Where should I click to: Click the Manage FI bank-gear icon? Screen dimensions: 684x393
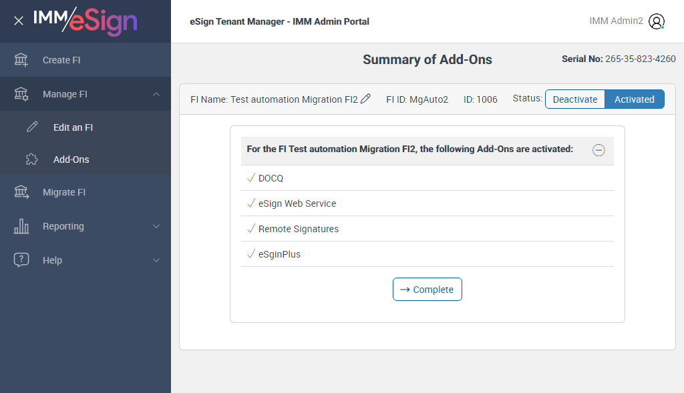21,94
